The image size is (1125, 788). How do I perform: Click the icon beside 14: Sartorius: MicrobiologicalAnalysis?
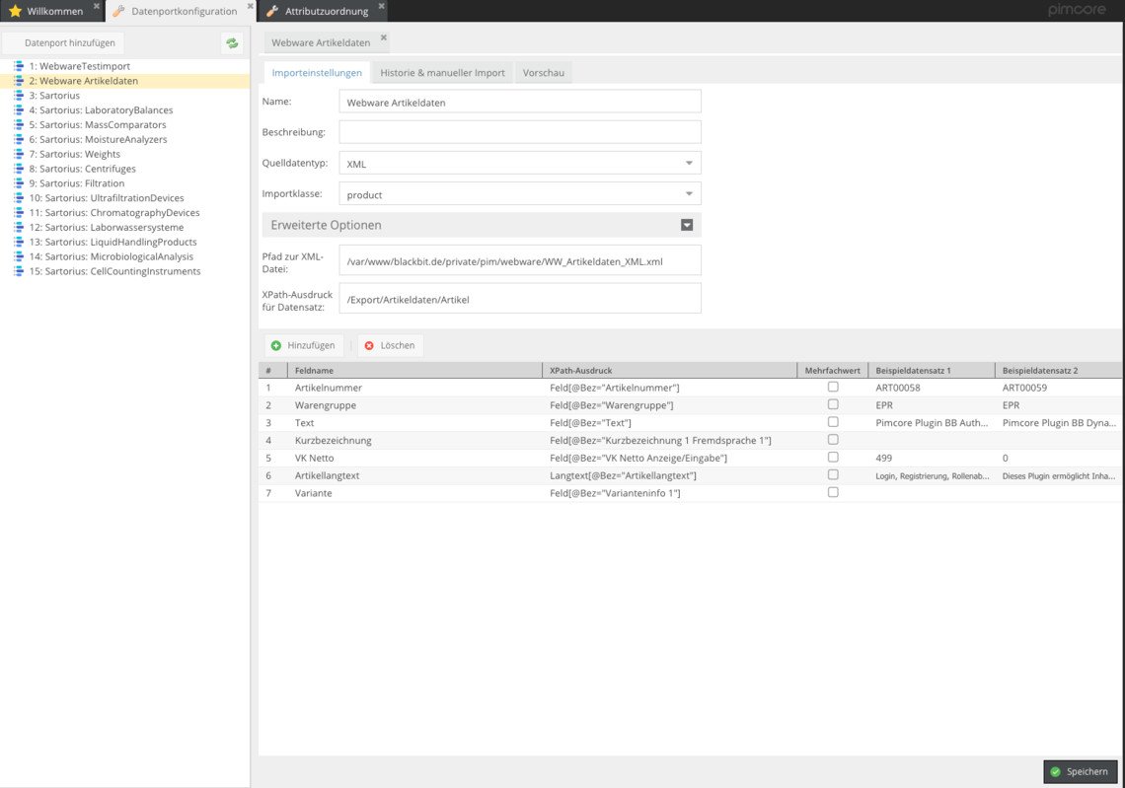click(x=20, y=256)
